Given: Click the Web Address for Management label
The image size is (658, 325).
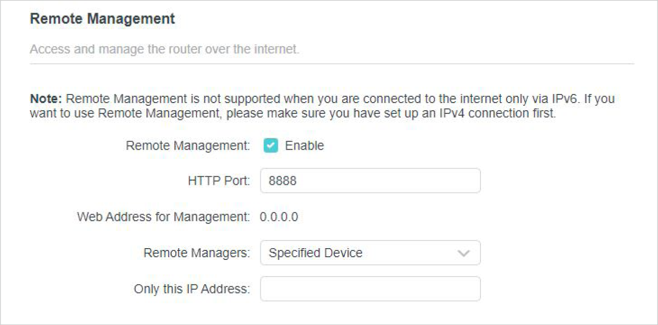Looking at the screenshot, I should pos(163,217).
